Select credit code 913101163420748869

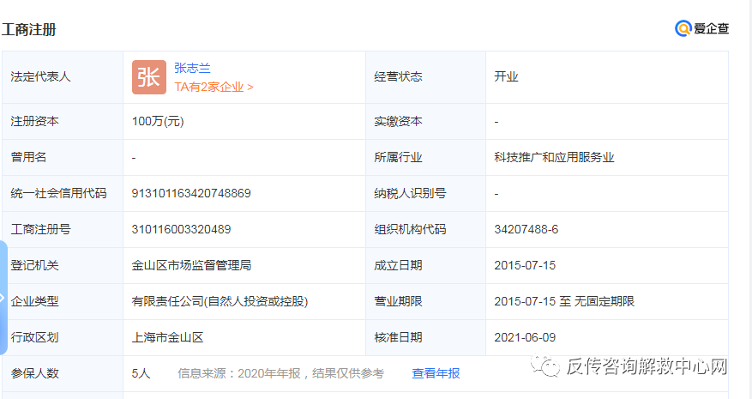click(x=191, y=194)
